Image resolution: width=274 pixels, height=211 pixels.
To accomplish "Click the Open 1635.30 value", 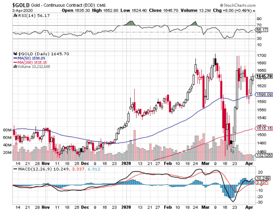I will [x=76, y=10].
